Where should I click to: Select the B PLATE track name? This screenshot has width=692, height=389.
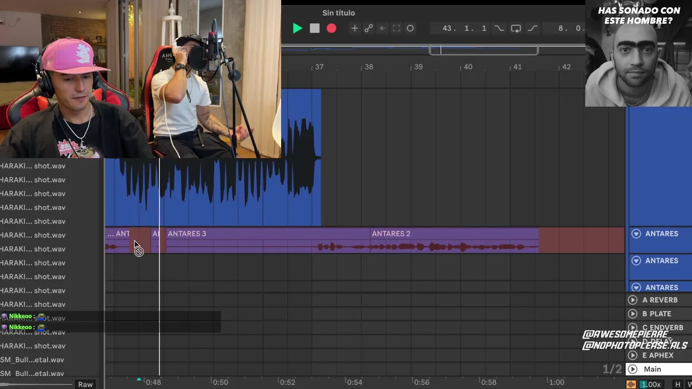click(x=657, y=314)
